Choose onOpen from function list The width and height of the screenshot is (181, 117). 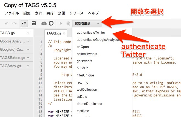(83, 47)
